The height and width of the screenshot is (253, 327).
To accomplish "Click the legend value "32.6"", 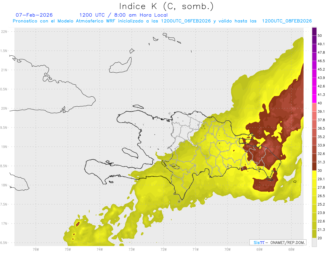I will pos(321,154).
